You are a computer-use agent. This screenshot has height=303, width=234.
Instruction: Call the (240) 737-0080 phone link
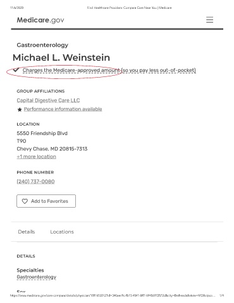coord(35,181)
